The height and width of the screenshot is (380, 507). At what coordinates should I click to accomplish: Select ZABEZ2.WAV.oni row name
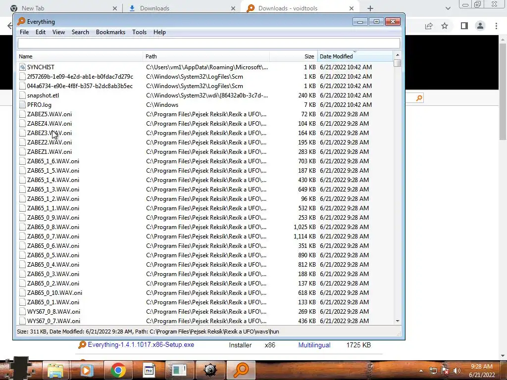50,142
